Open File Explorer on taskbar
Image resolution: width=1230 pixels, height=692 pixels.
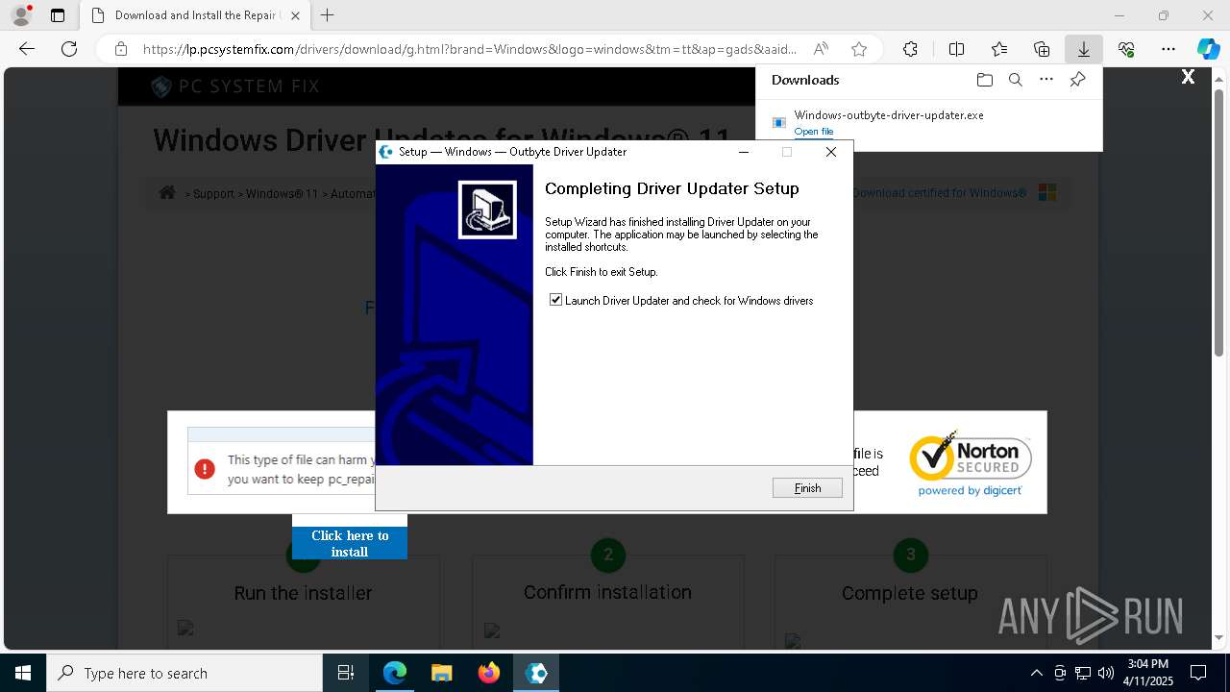441,673
